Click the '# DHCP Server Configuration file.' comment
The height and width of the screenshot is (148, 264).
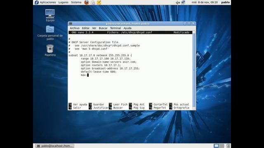(x=94, y=42)
